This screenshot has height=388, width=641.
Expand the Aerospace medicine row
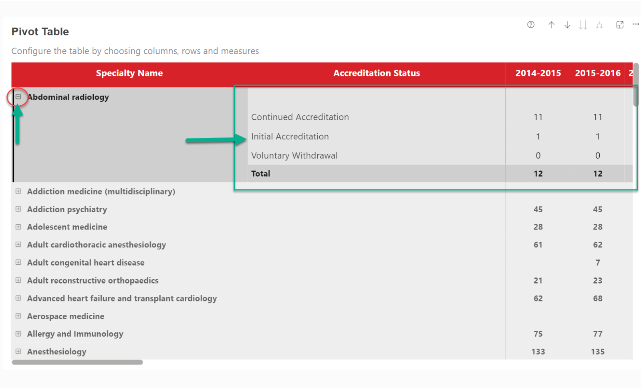pyautogui.click(x=18, y=316)
